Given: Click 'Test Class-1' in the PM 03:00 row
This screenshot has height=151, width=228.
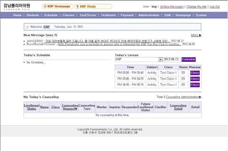Looking at the screenshot, I should 168,73.
